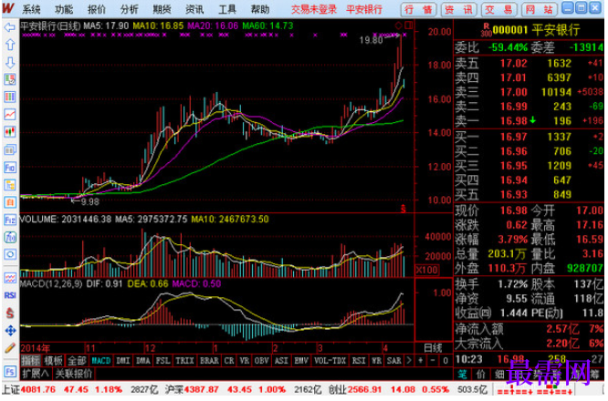Expand the 扩展 panel with up arrow

click(35, 374)
